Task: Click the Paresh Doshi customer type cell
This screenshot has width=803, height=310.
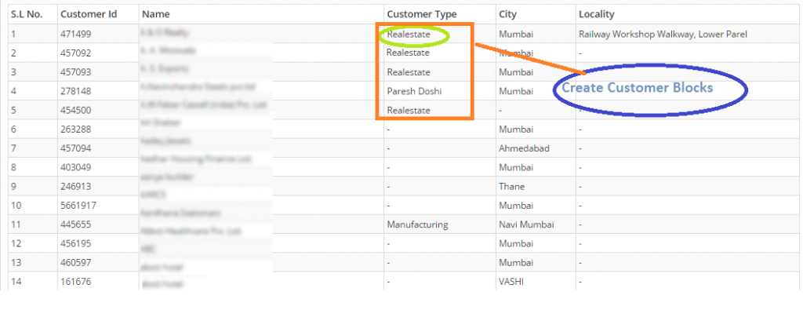Action: 414,91
